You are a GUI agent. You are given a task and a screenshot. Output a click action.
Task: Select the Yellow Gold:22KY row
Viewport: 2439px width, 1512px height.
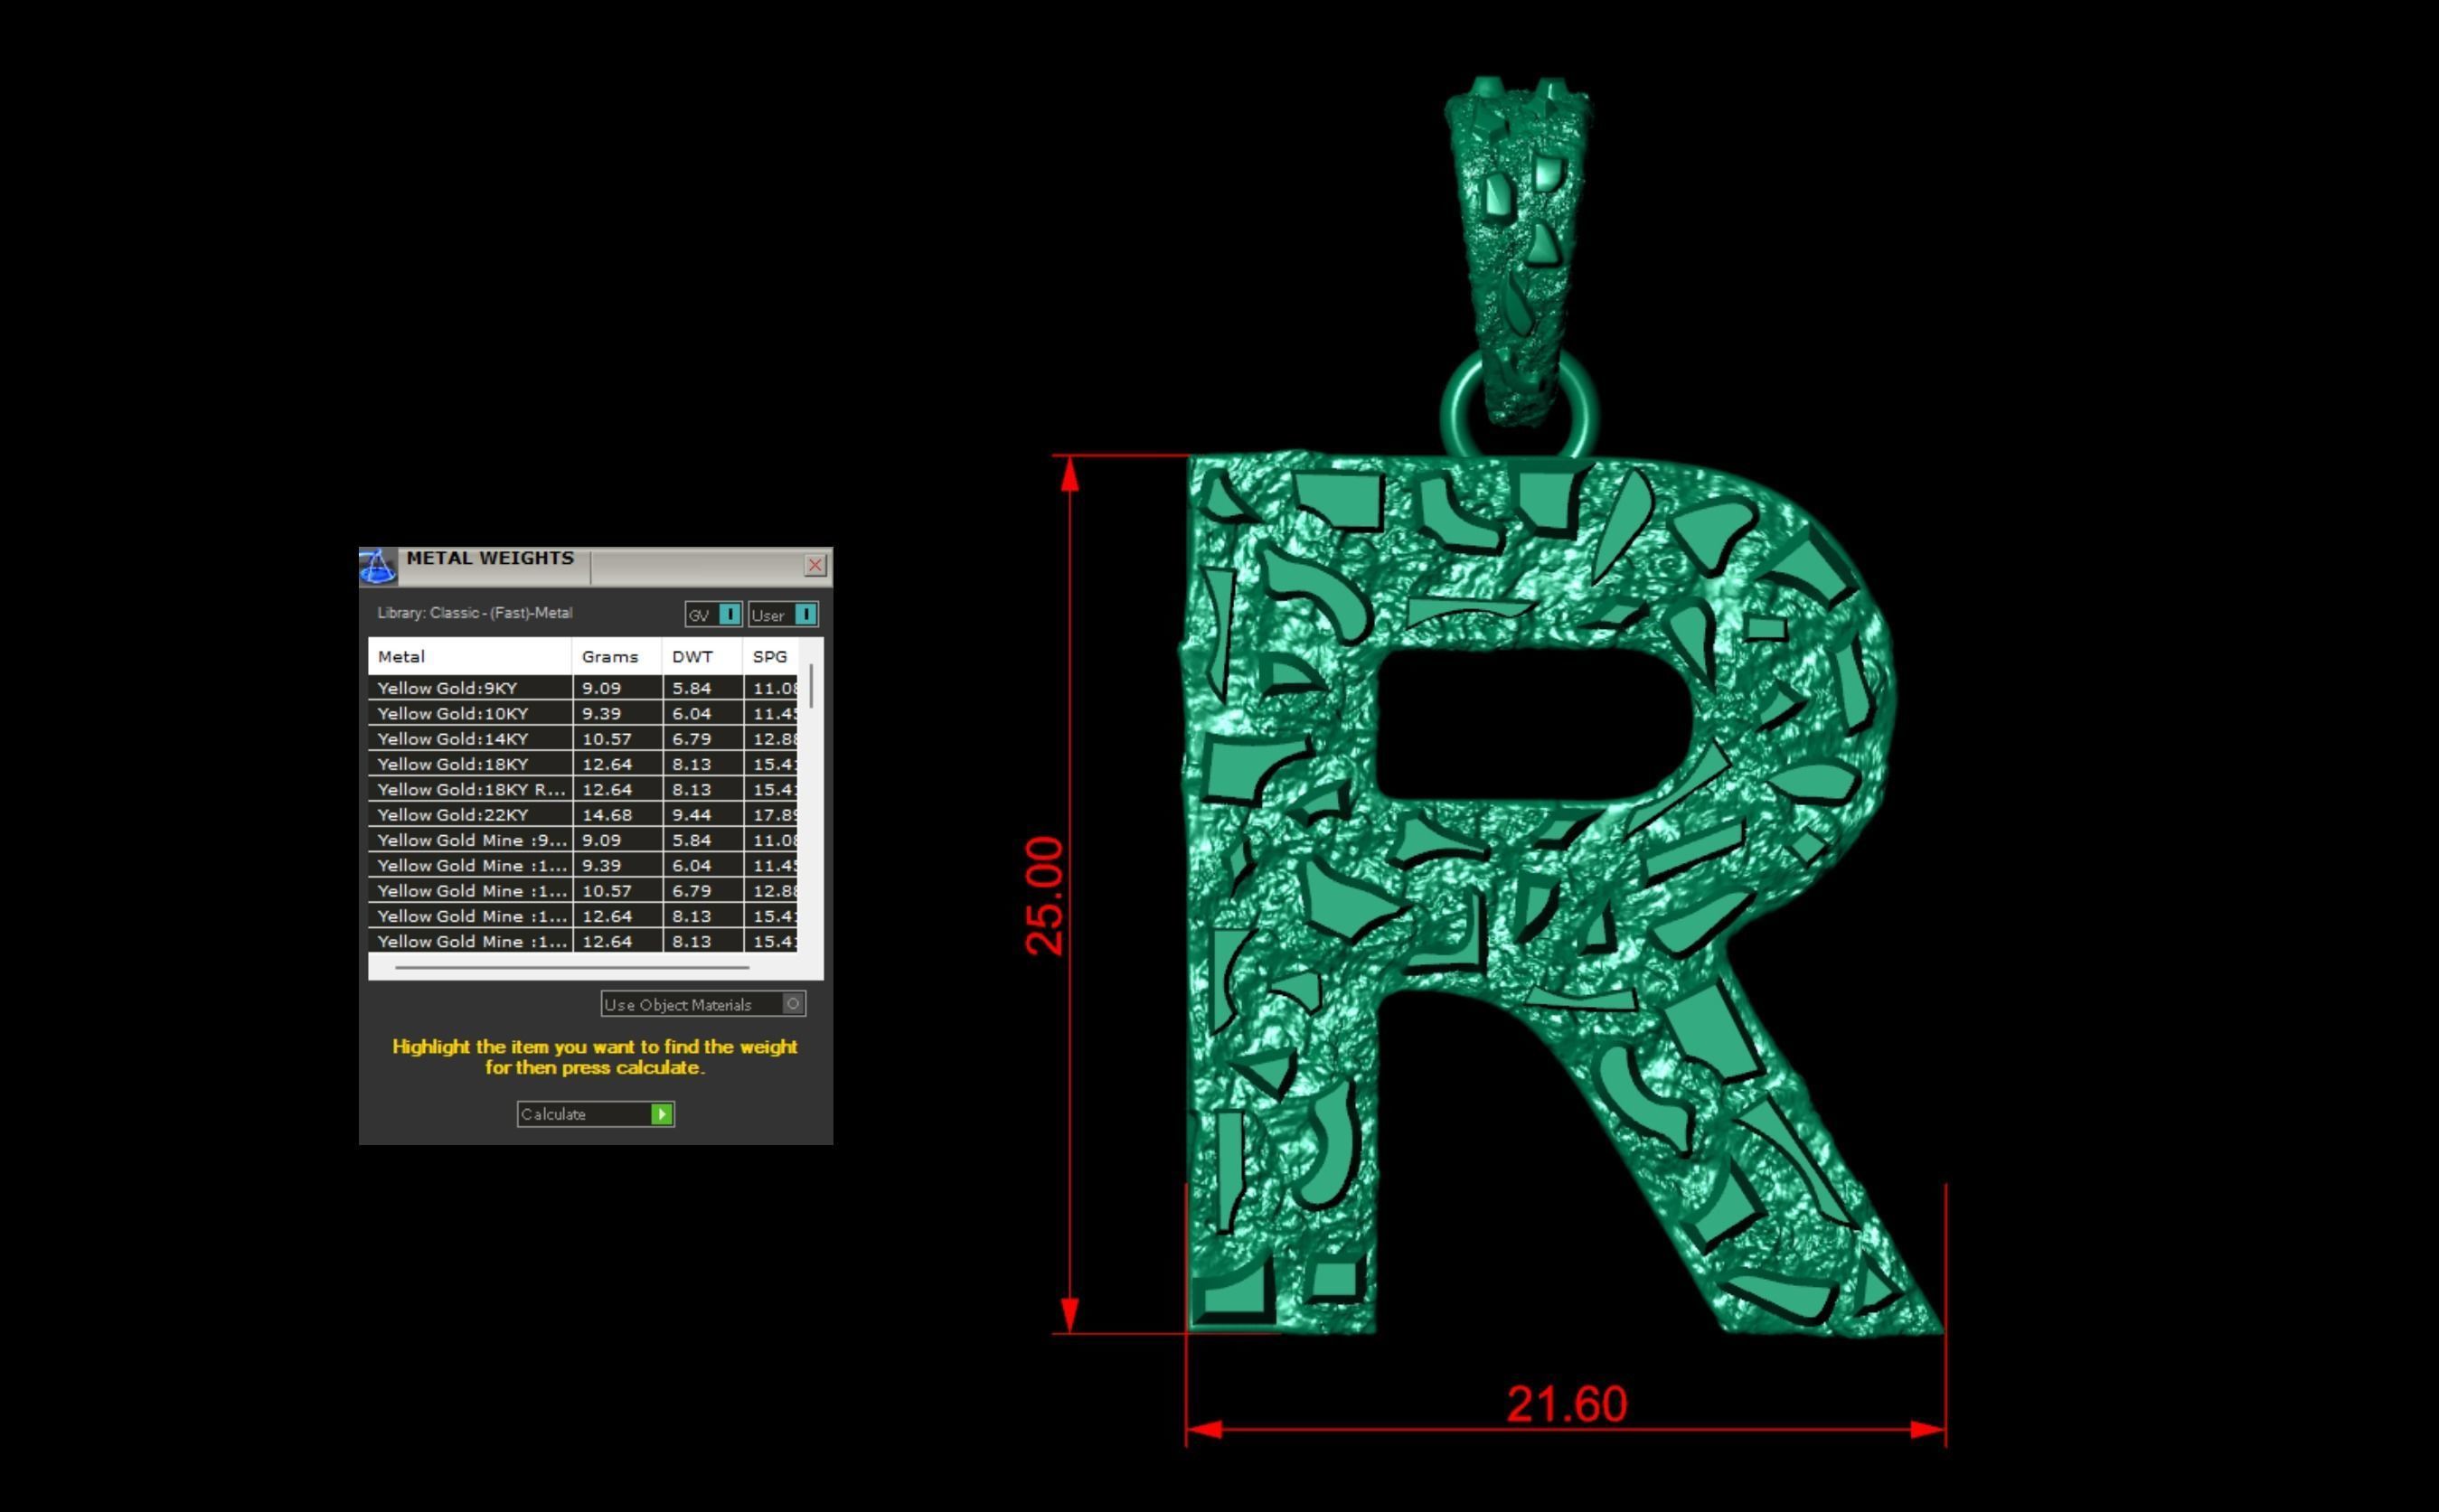(x=583, y=815)
